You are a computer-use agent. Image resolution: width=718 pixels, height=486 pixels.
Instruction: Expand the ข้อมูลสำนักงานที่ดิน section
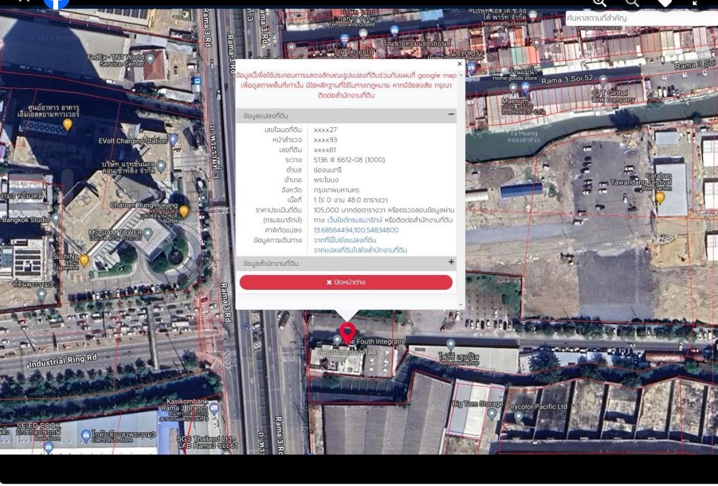click(451, 263)
